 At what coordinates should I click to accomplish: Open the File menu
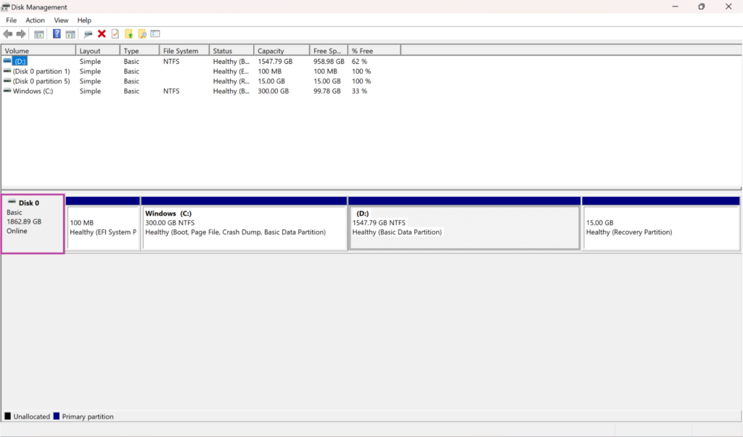[x=11, y=20]
